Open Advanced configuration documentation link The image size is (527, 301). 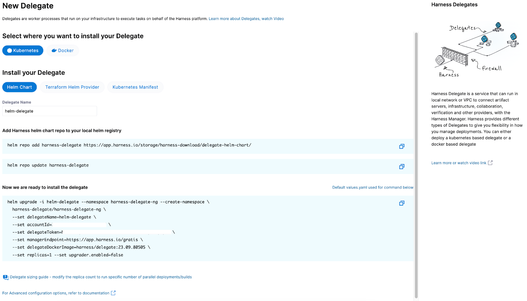click(56, 293)
